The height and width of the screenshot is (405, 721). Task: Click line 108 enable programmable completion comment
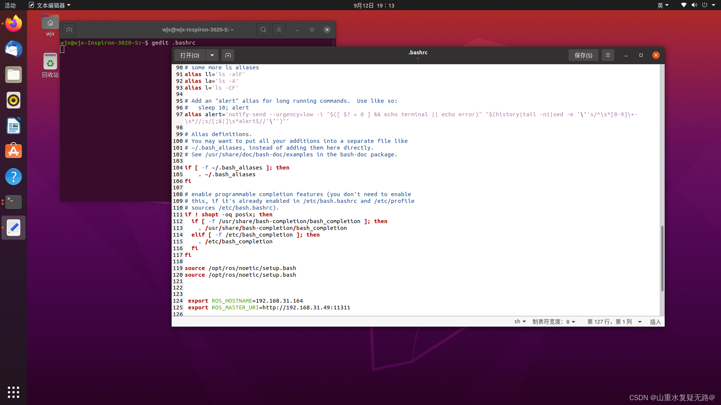(298, 194)
